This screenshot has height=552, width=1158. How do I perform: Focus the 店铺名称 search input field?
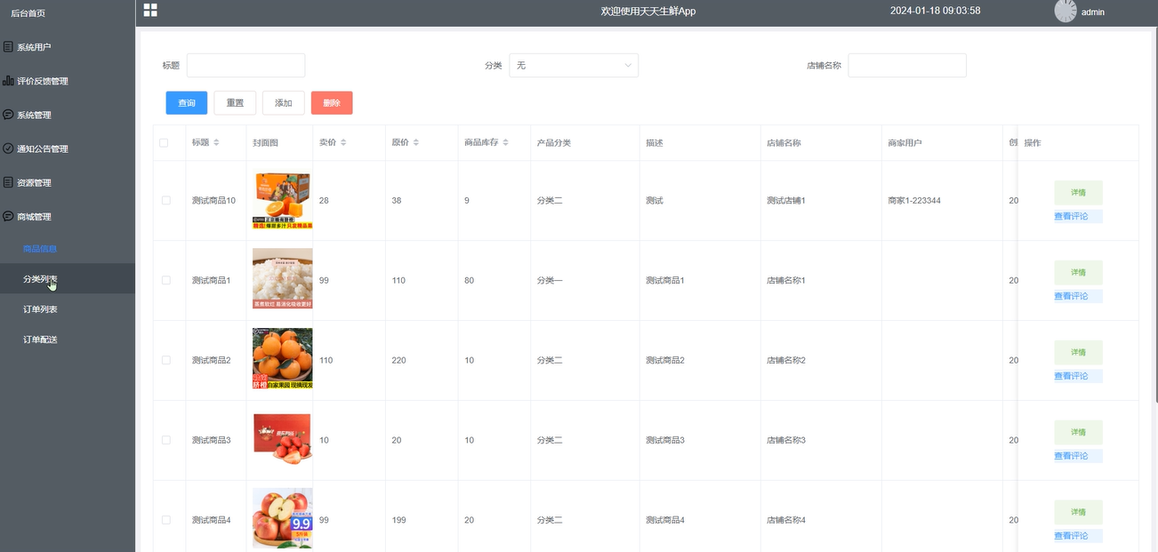(x=907, y=65)
